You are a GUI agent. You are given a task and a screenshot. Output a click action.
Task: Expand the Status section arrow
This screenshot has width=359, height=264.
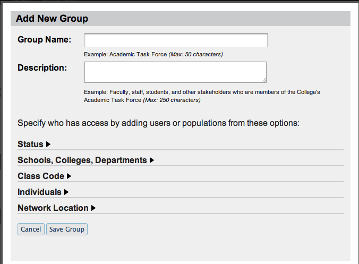[48, 144]
